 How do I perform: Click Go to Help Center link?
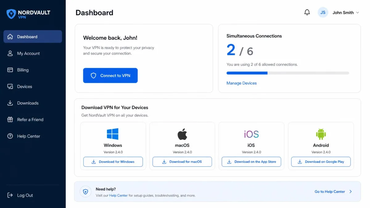(330, 192)
